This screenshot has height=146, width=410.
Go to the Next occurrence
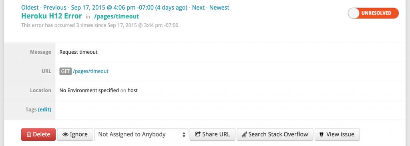point(198,8)
